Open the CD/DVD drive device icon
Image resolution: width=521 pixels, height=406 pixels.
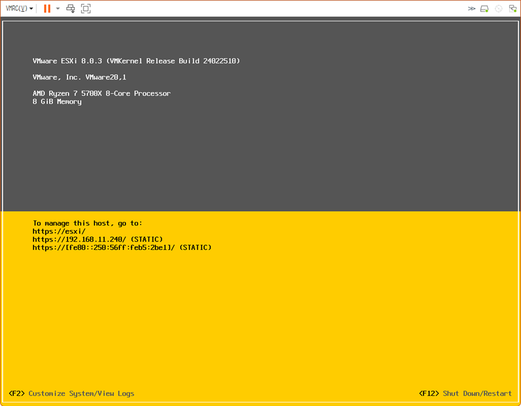click(499, 9)
